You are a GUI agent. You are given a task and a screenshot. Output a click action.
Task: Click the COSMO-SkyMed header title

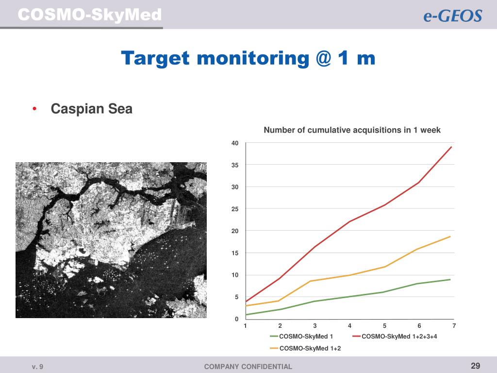click(x=90, y=15)
